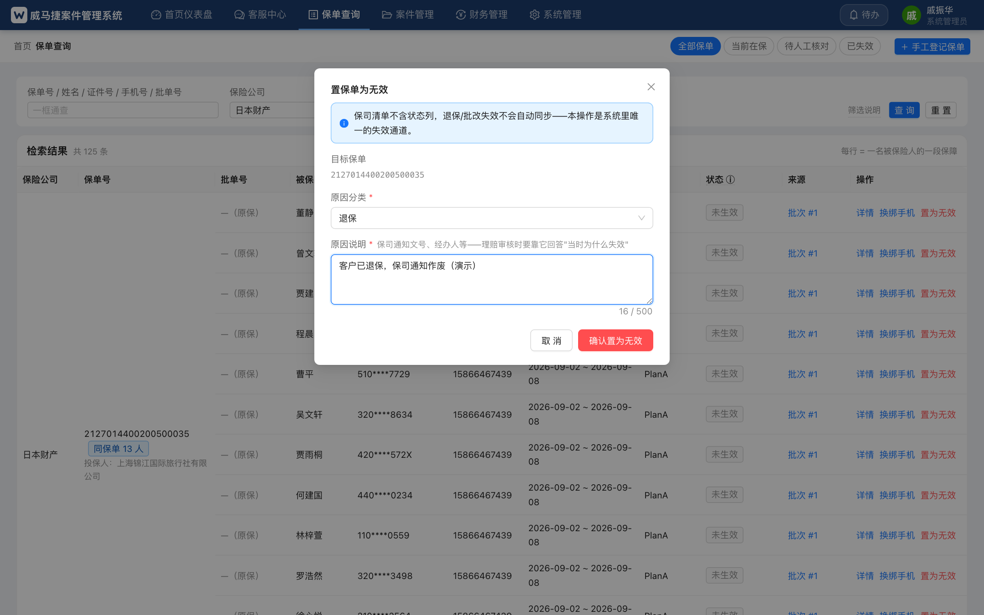Click 取消 to cancel the dialog

tap(551, 340)
